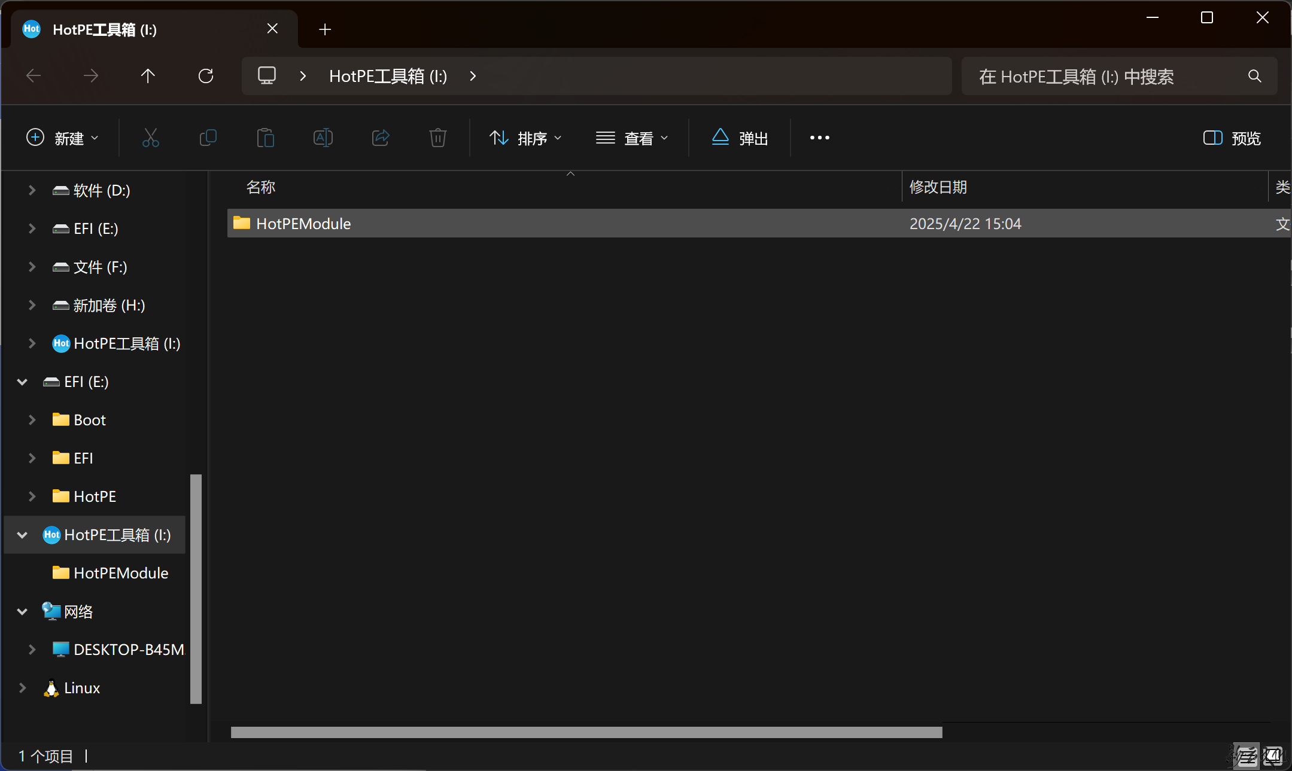This screenshot has width=1292, height=771.
Task: Click the search magnifier icon
Action: click(x=1255, y=76)
